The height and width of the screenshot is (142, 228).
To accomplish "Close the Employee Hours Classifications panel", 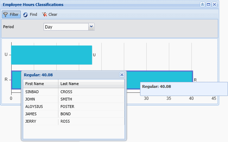I will (x=214, y=5).
